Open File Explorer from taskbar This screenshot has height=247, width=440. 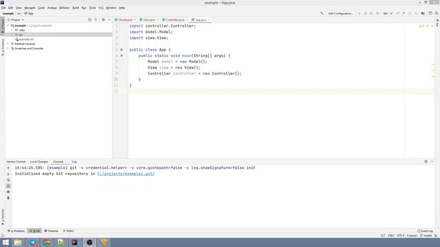[x=18, y=242]
